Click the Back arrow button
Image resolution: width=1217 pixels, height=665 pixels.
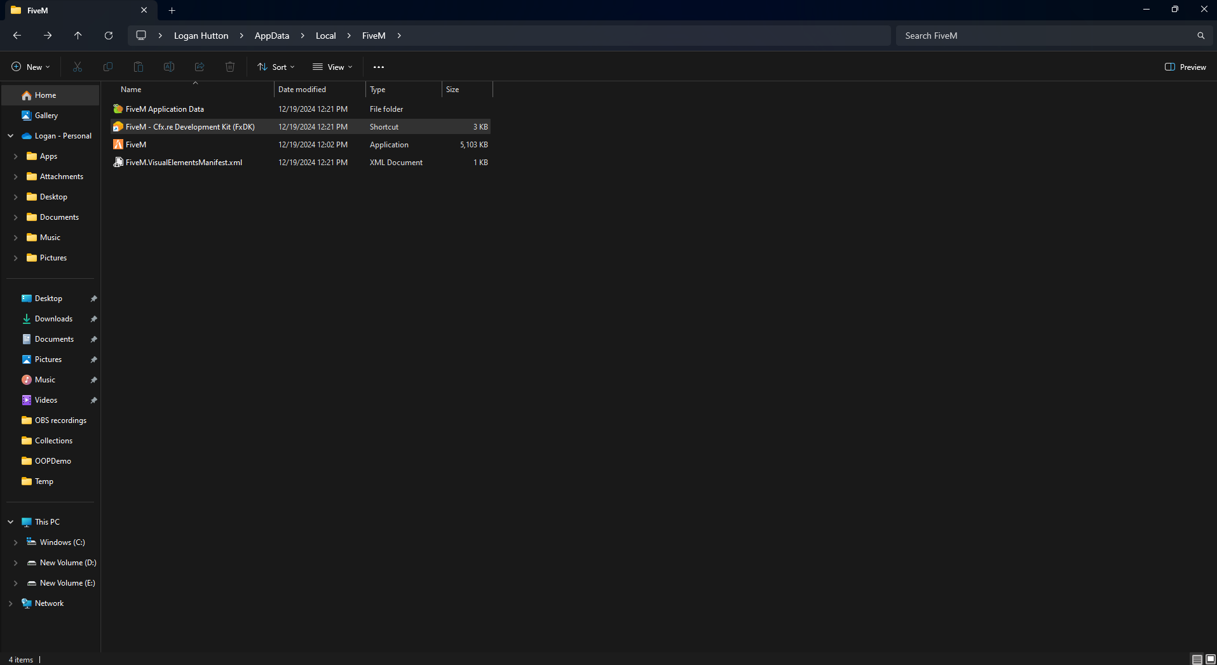coord(17,36)
